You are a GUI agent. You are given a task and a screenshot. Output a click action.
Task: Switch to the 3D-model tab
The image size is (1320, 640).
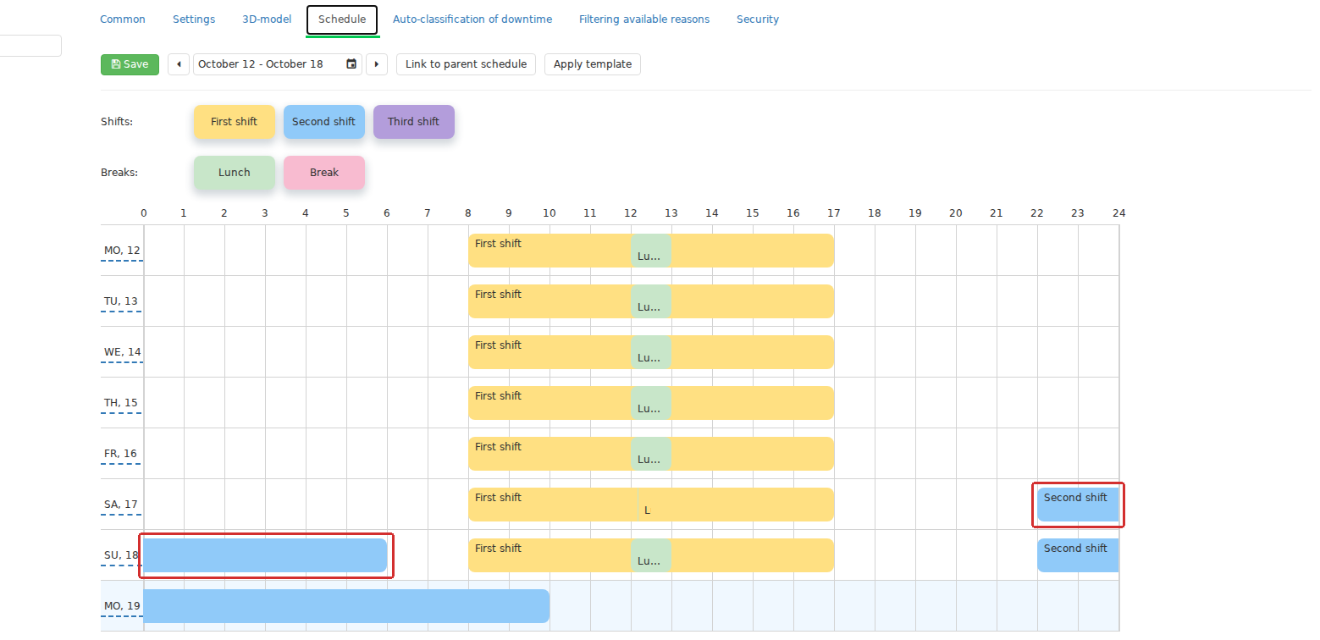coord(267,19)
